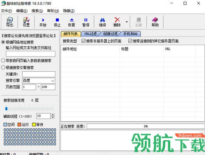Open the 帮助(H) menu
The height and width of the screenshot is (155, 205).
point(53,11)
